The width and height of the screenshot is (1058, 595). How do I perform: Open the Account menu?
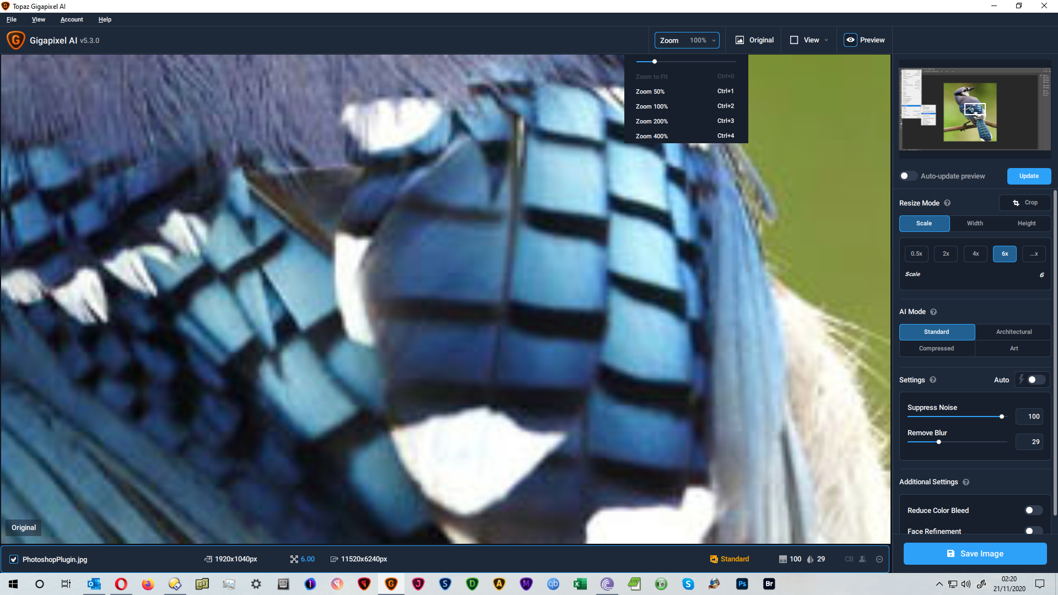[x=72, y=19]
